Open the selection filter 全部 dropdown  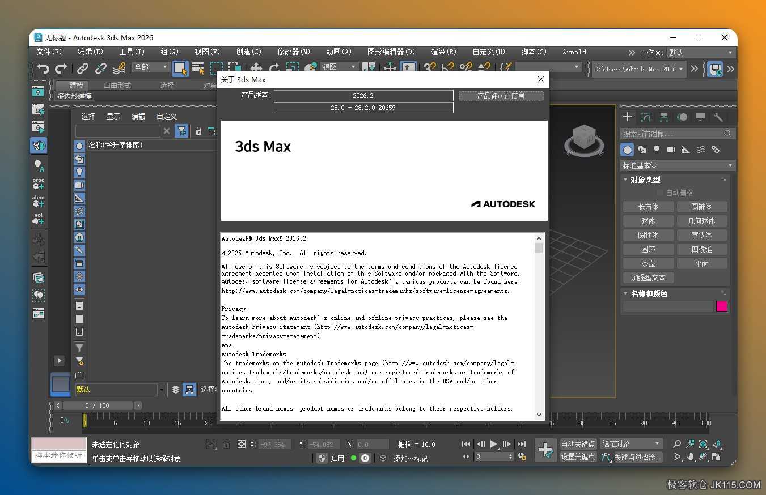tap(151, 67)
